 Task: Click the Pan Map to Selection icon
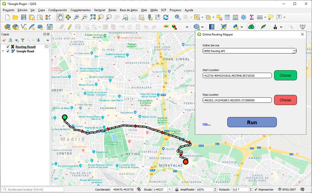tap(68, 17)
